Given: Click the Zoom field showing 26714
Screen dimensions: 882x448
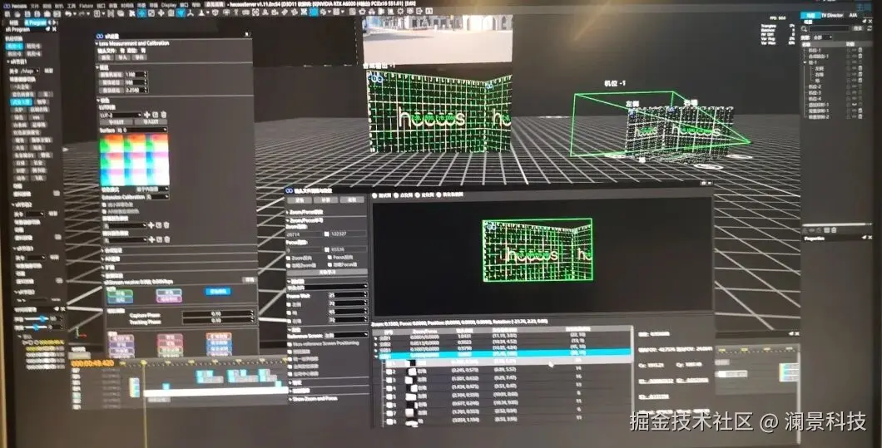Looking at the screenshot, I should tap(305, 234).
